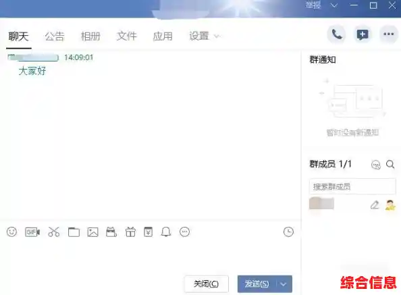401x295 pixels.
Task: Start a group voice call
Action: [336, 34]
